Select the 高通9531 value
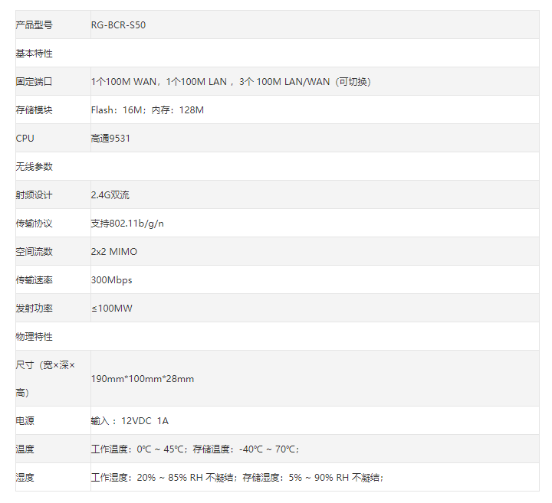The width and height of the screenshot is (552, 503). pos(110,138)
